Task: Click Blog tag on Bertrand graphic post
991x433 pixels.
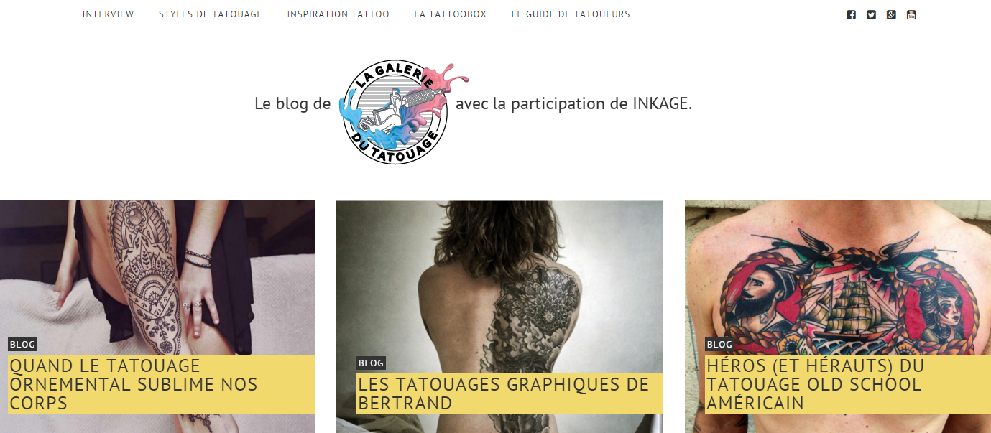Action: [x=371, y=363]
